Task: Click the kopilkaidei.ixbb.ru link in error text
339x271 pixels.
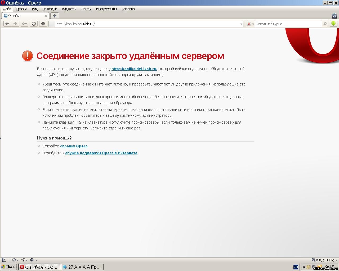Action: pos(134,69)
